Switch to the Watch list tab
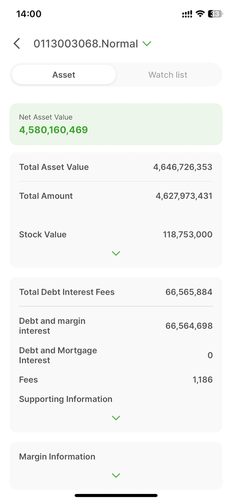 (x=168, y=75)
